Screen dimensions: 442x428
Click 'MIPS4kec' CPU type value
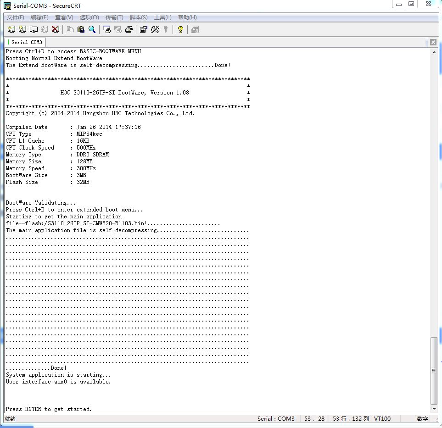pyautogui.click(x=90, y=134)
